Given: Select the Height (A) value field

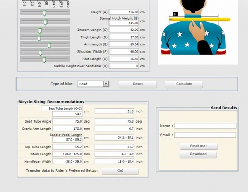Looking at the screenshot, I should click(124, 12).
